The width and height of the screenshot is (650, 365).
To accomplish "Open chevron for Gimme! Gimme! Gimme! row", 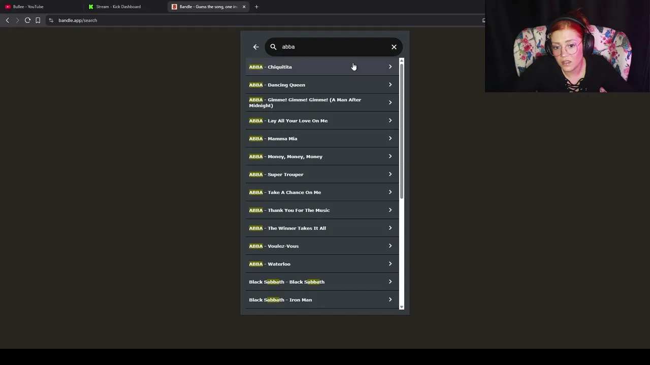I will pyautogui.click(x=390, y=102).
